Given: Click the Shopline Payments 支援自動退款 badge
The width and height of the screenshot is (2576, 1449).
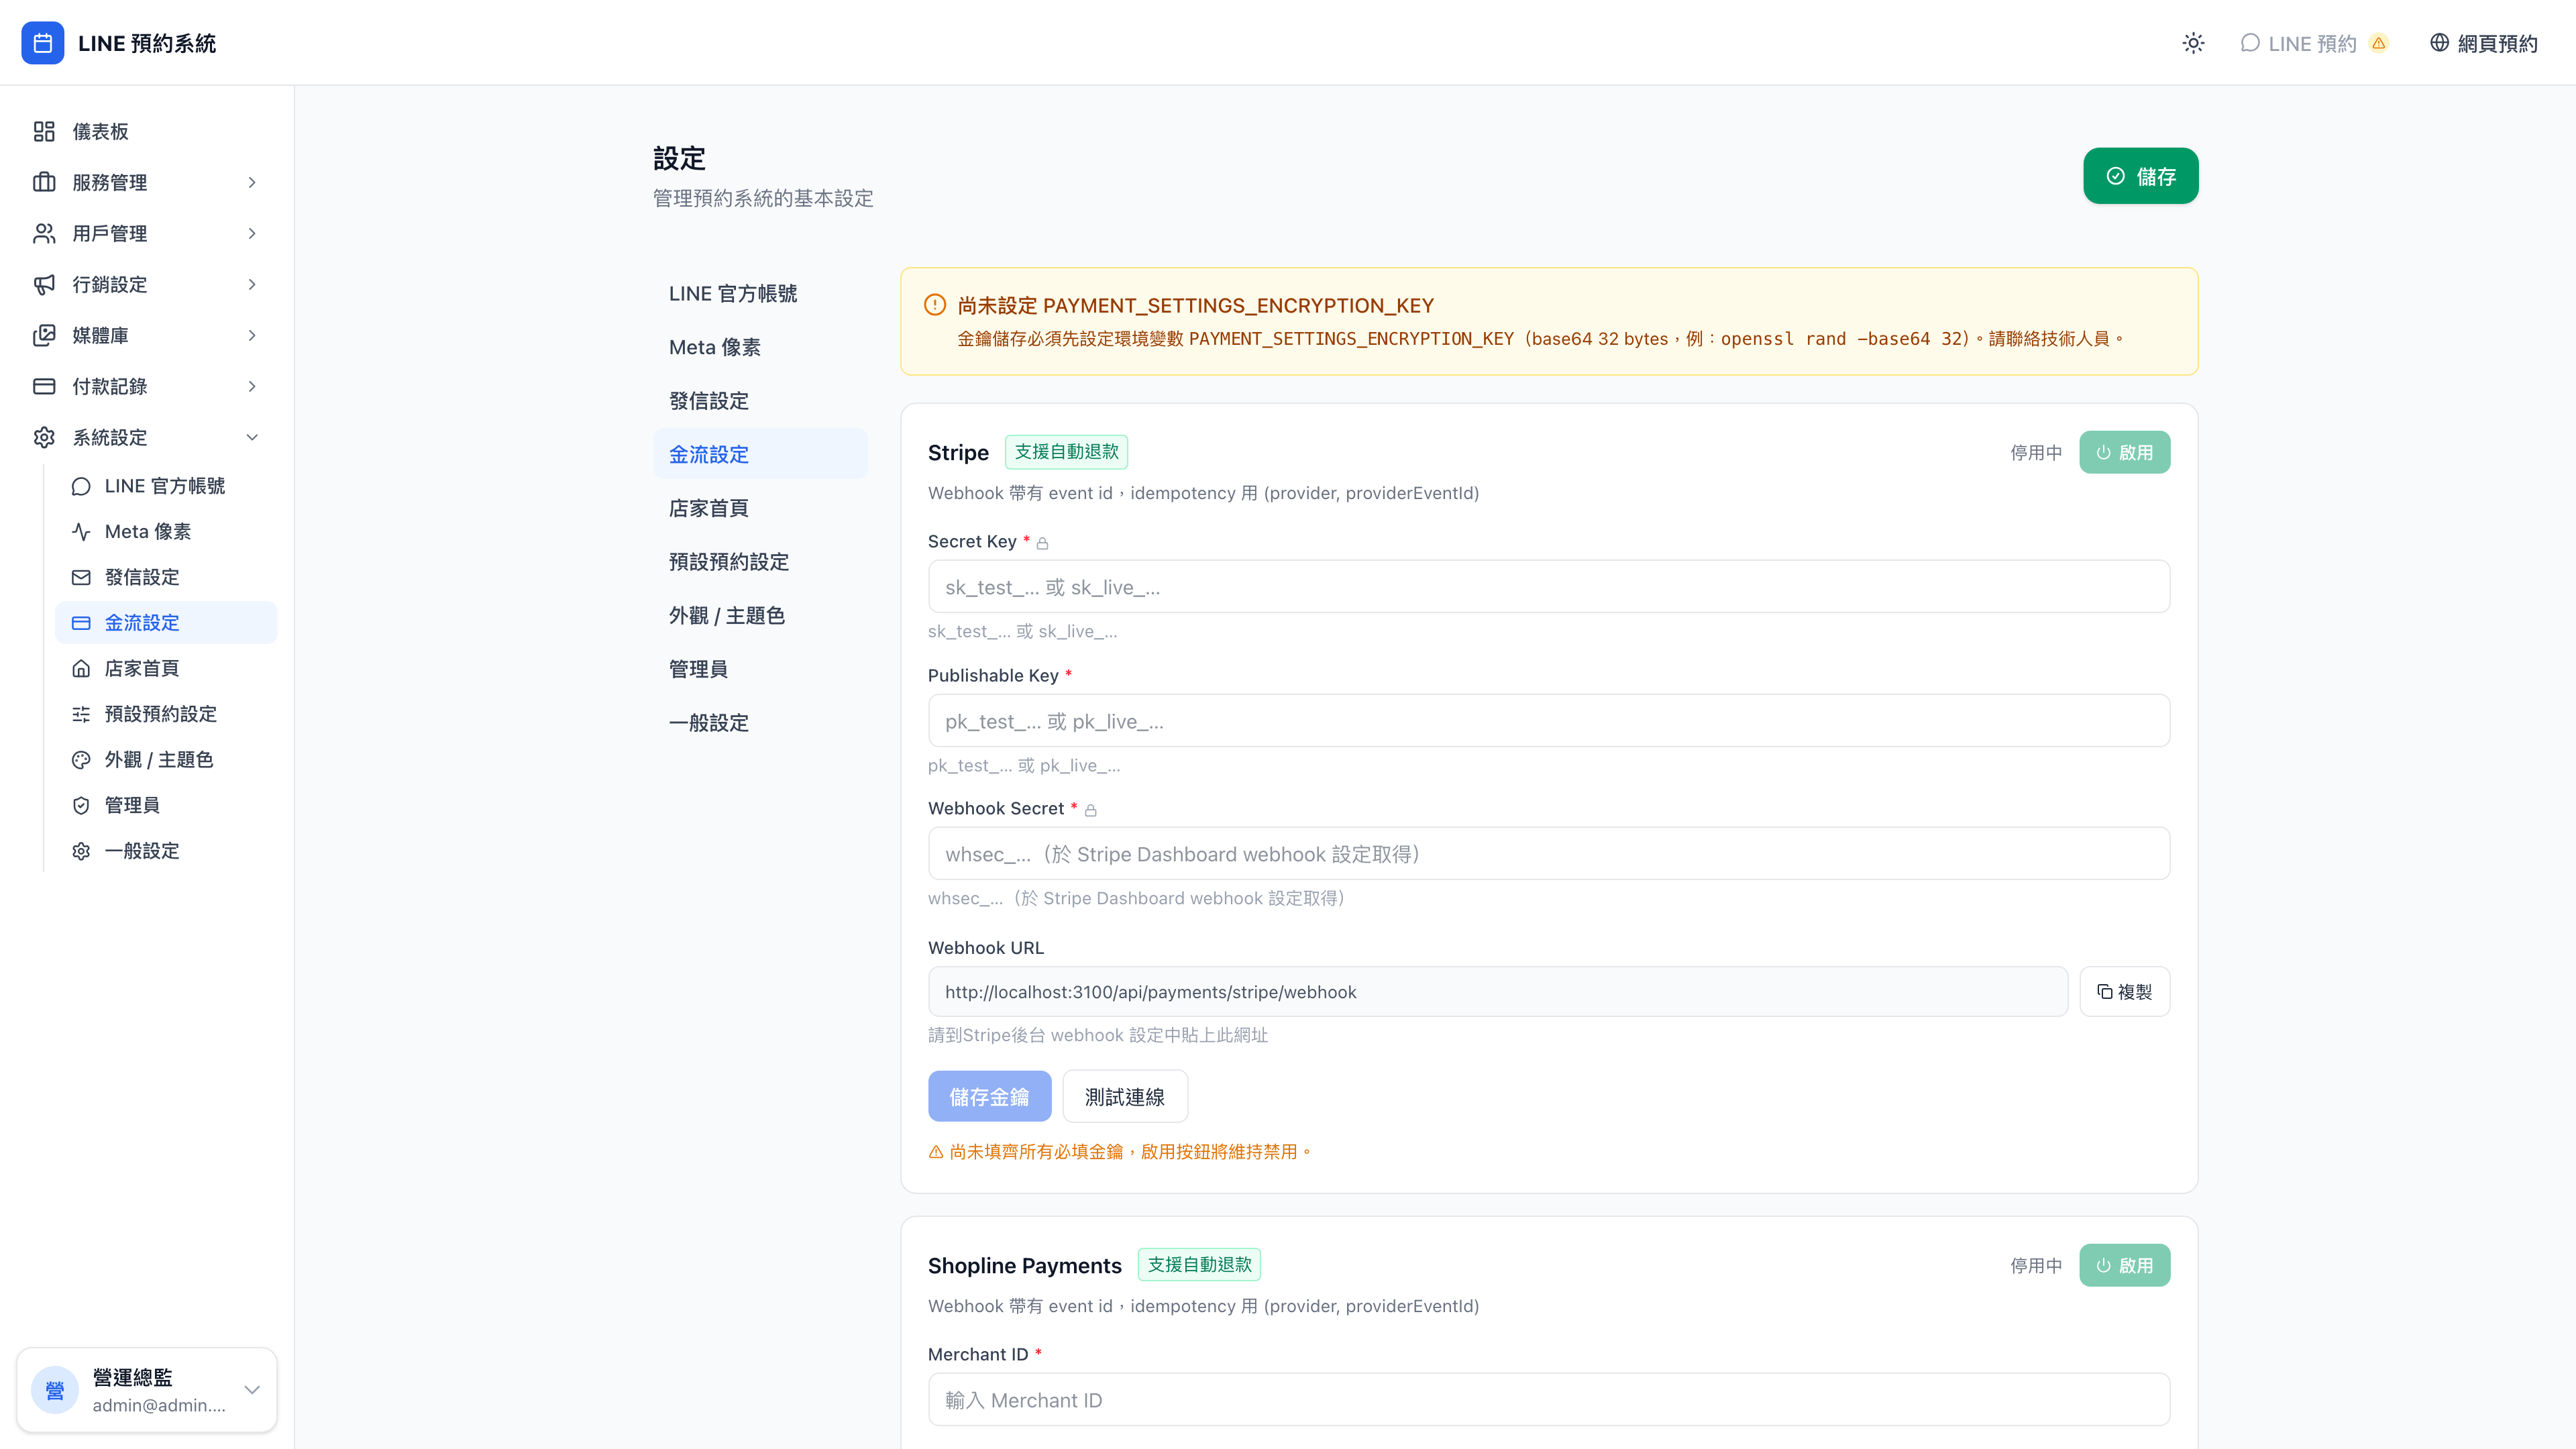Looking at the screenshot, I should [1199, 1265].
